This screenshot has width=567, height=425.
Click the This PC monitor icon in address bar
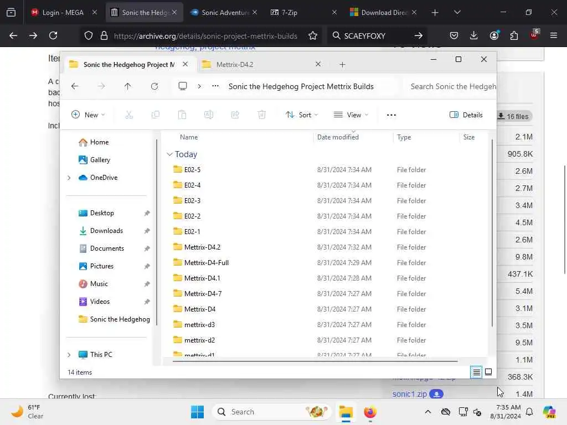click(183, 86)
